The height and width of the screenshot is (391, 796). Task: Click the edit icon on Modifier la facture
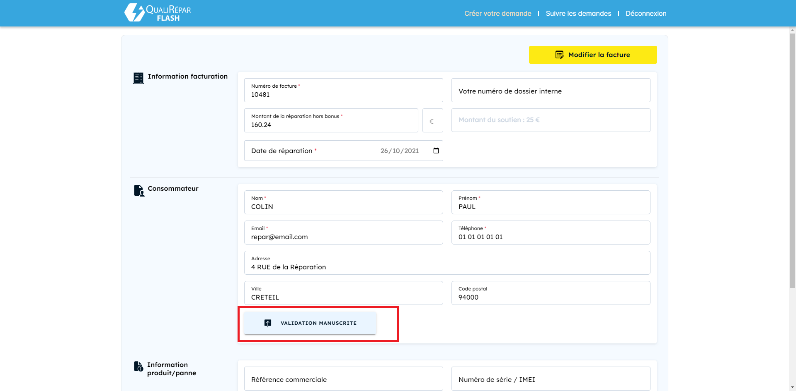559,55
